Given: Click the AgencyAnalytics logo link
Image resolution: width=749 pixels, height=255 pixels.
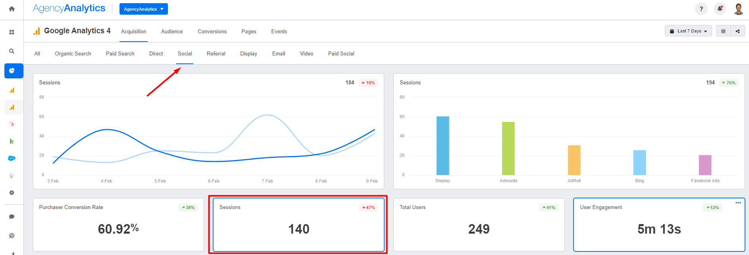Looking at the screenshot, I should pos(69,8).
